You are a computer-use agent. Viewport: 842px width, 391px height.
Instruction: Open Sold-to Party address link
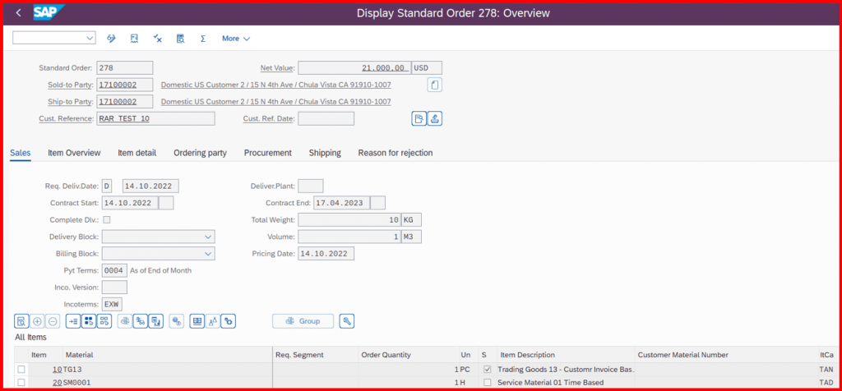pyautogui.click(x=276, y=85)
